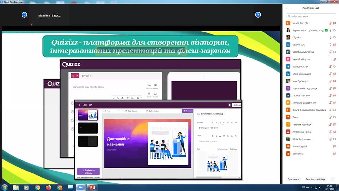Click Olga Ev's camera icon

335,37
